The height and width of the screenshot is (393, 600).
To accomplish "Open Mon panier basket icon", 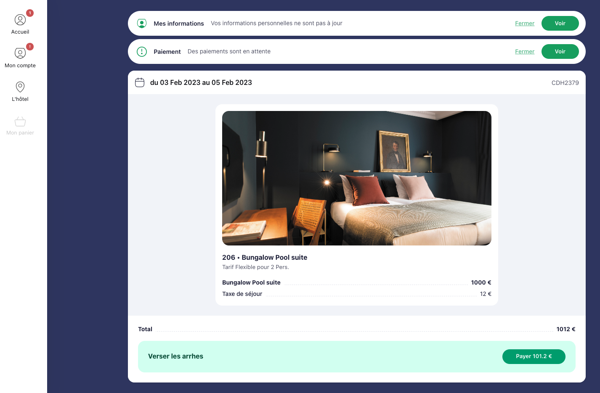I will tap(20, 121).
